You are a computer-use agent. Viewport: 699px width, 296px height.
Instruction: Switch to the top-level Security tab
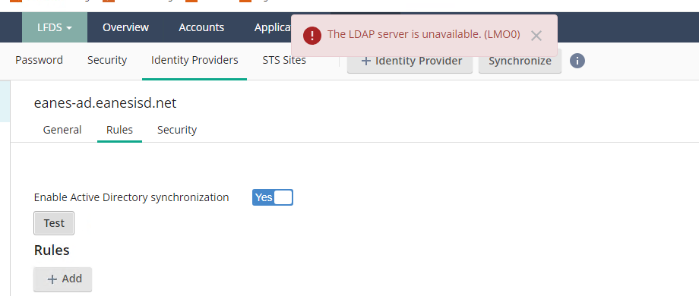107,60
